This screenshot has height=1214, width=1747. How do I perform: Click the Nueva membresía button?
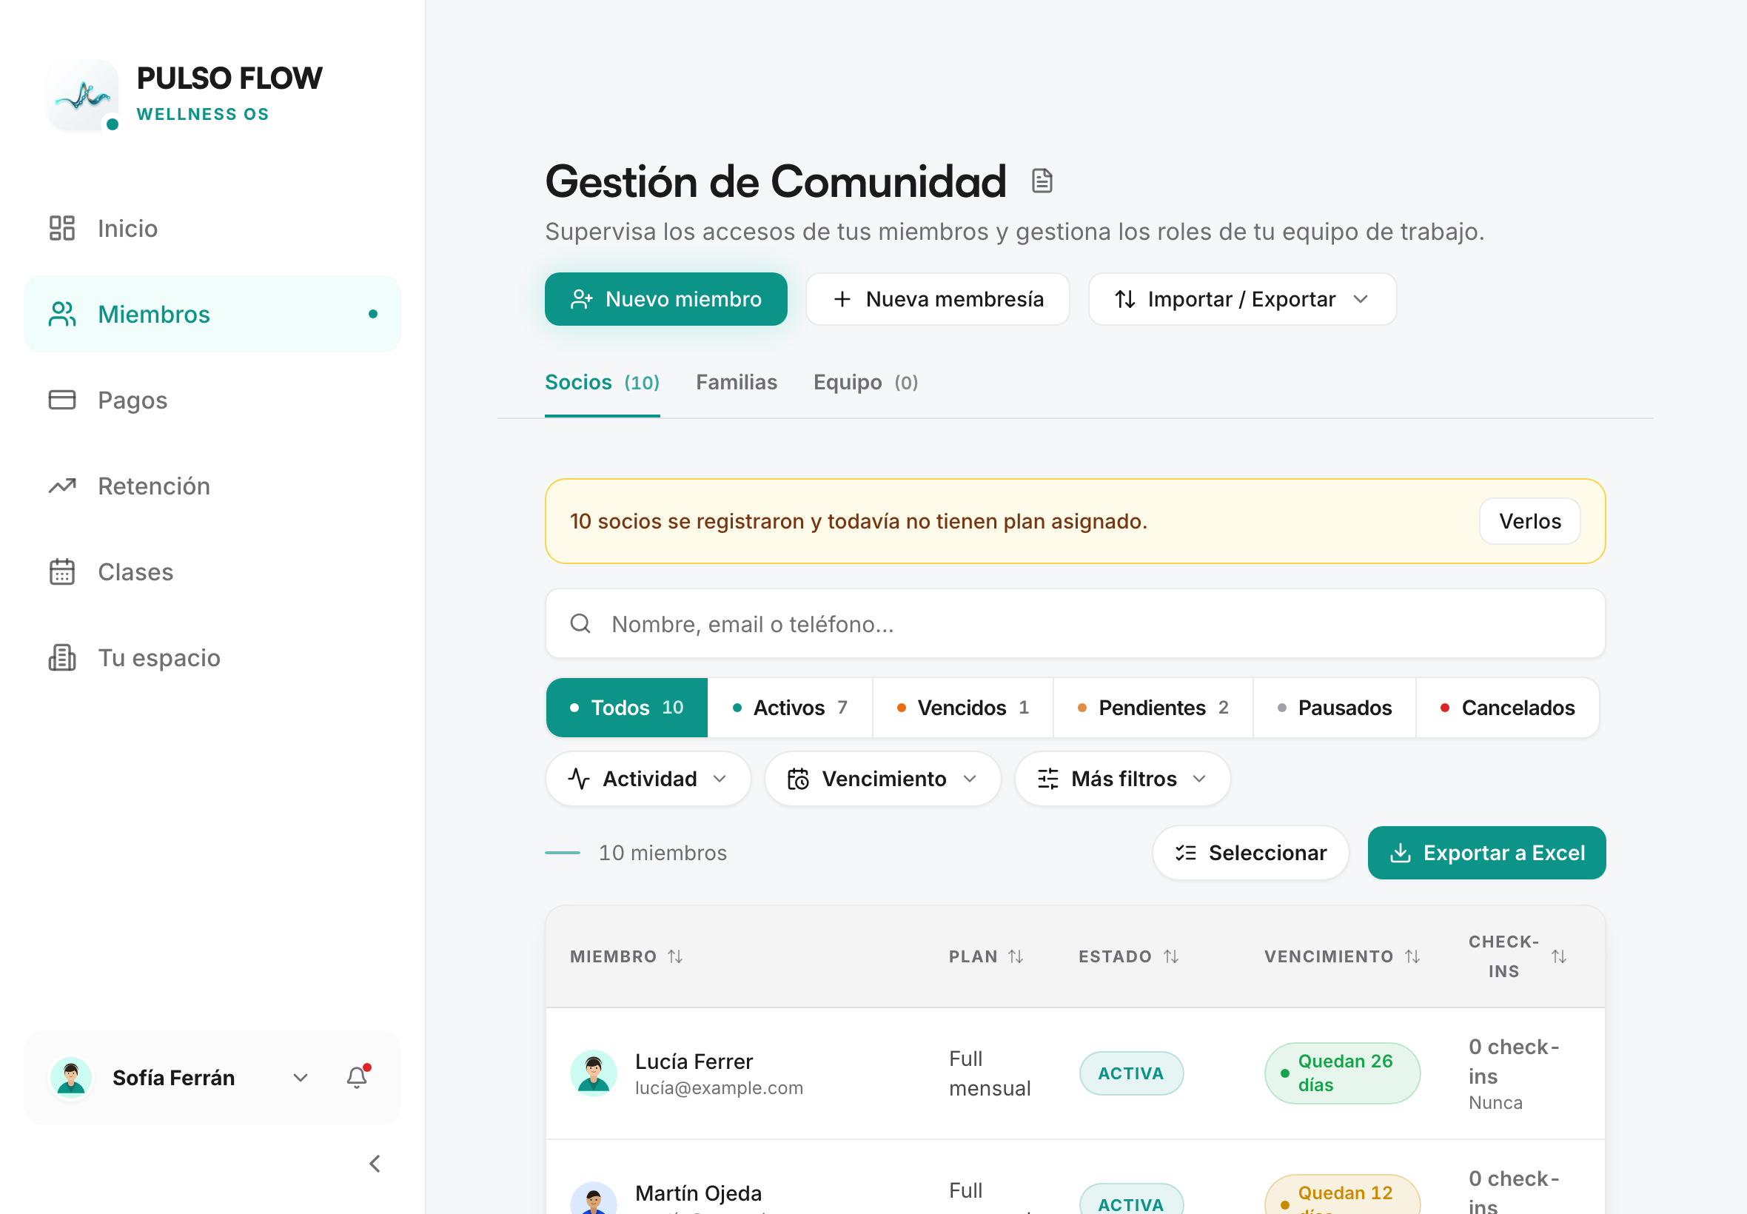click(x=938, y=299)
